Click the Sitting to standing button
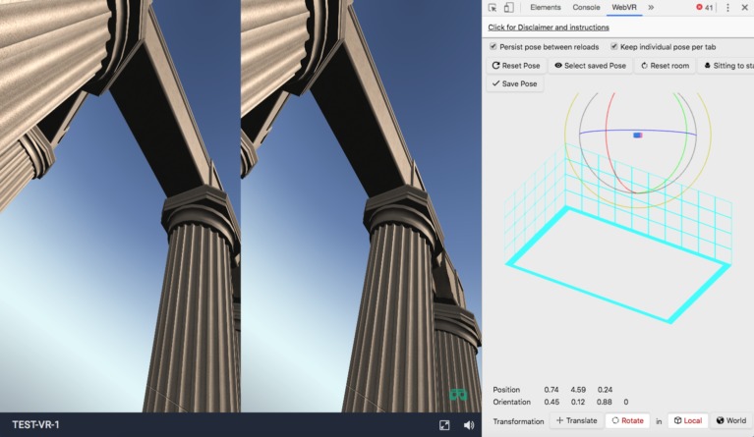 tap(726, 66)
